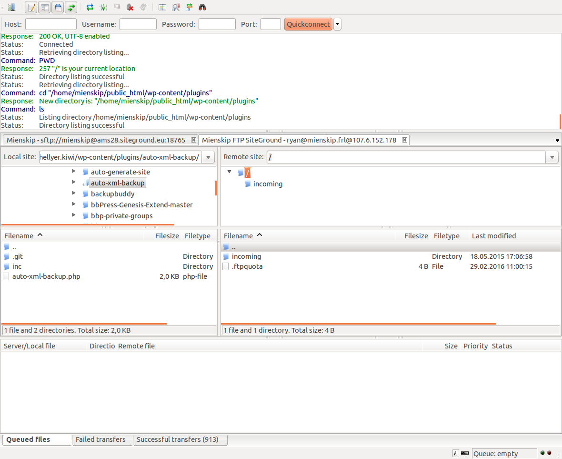The height and width of the screenshot is (459, 562).
Task: Open the tab list dropdown at far right
Action: tap(557, 140)
